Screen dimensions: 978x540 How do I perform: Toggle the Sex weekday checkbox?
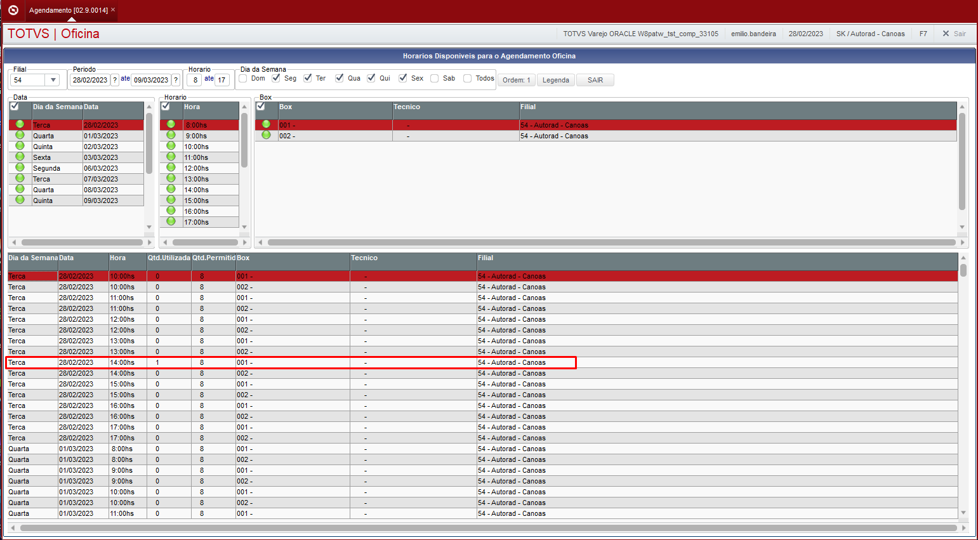(403, 78)
